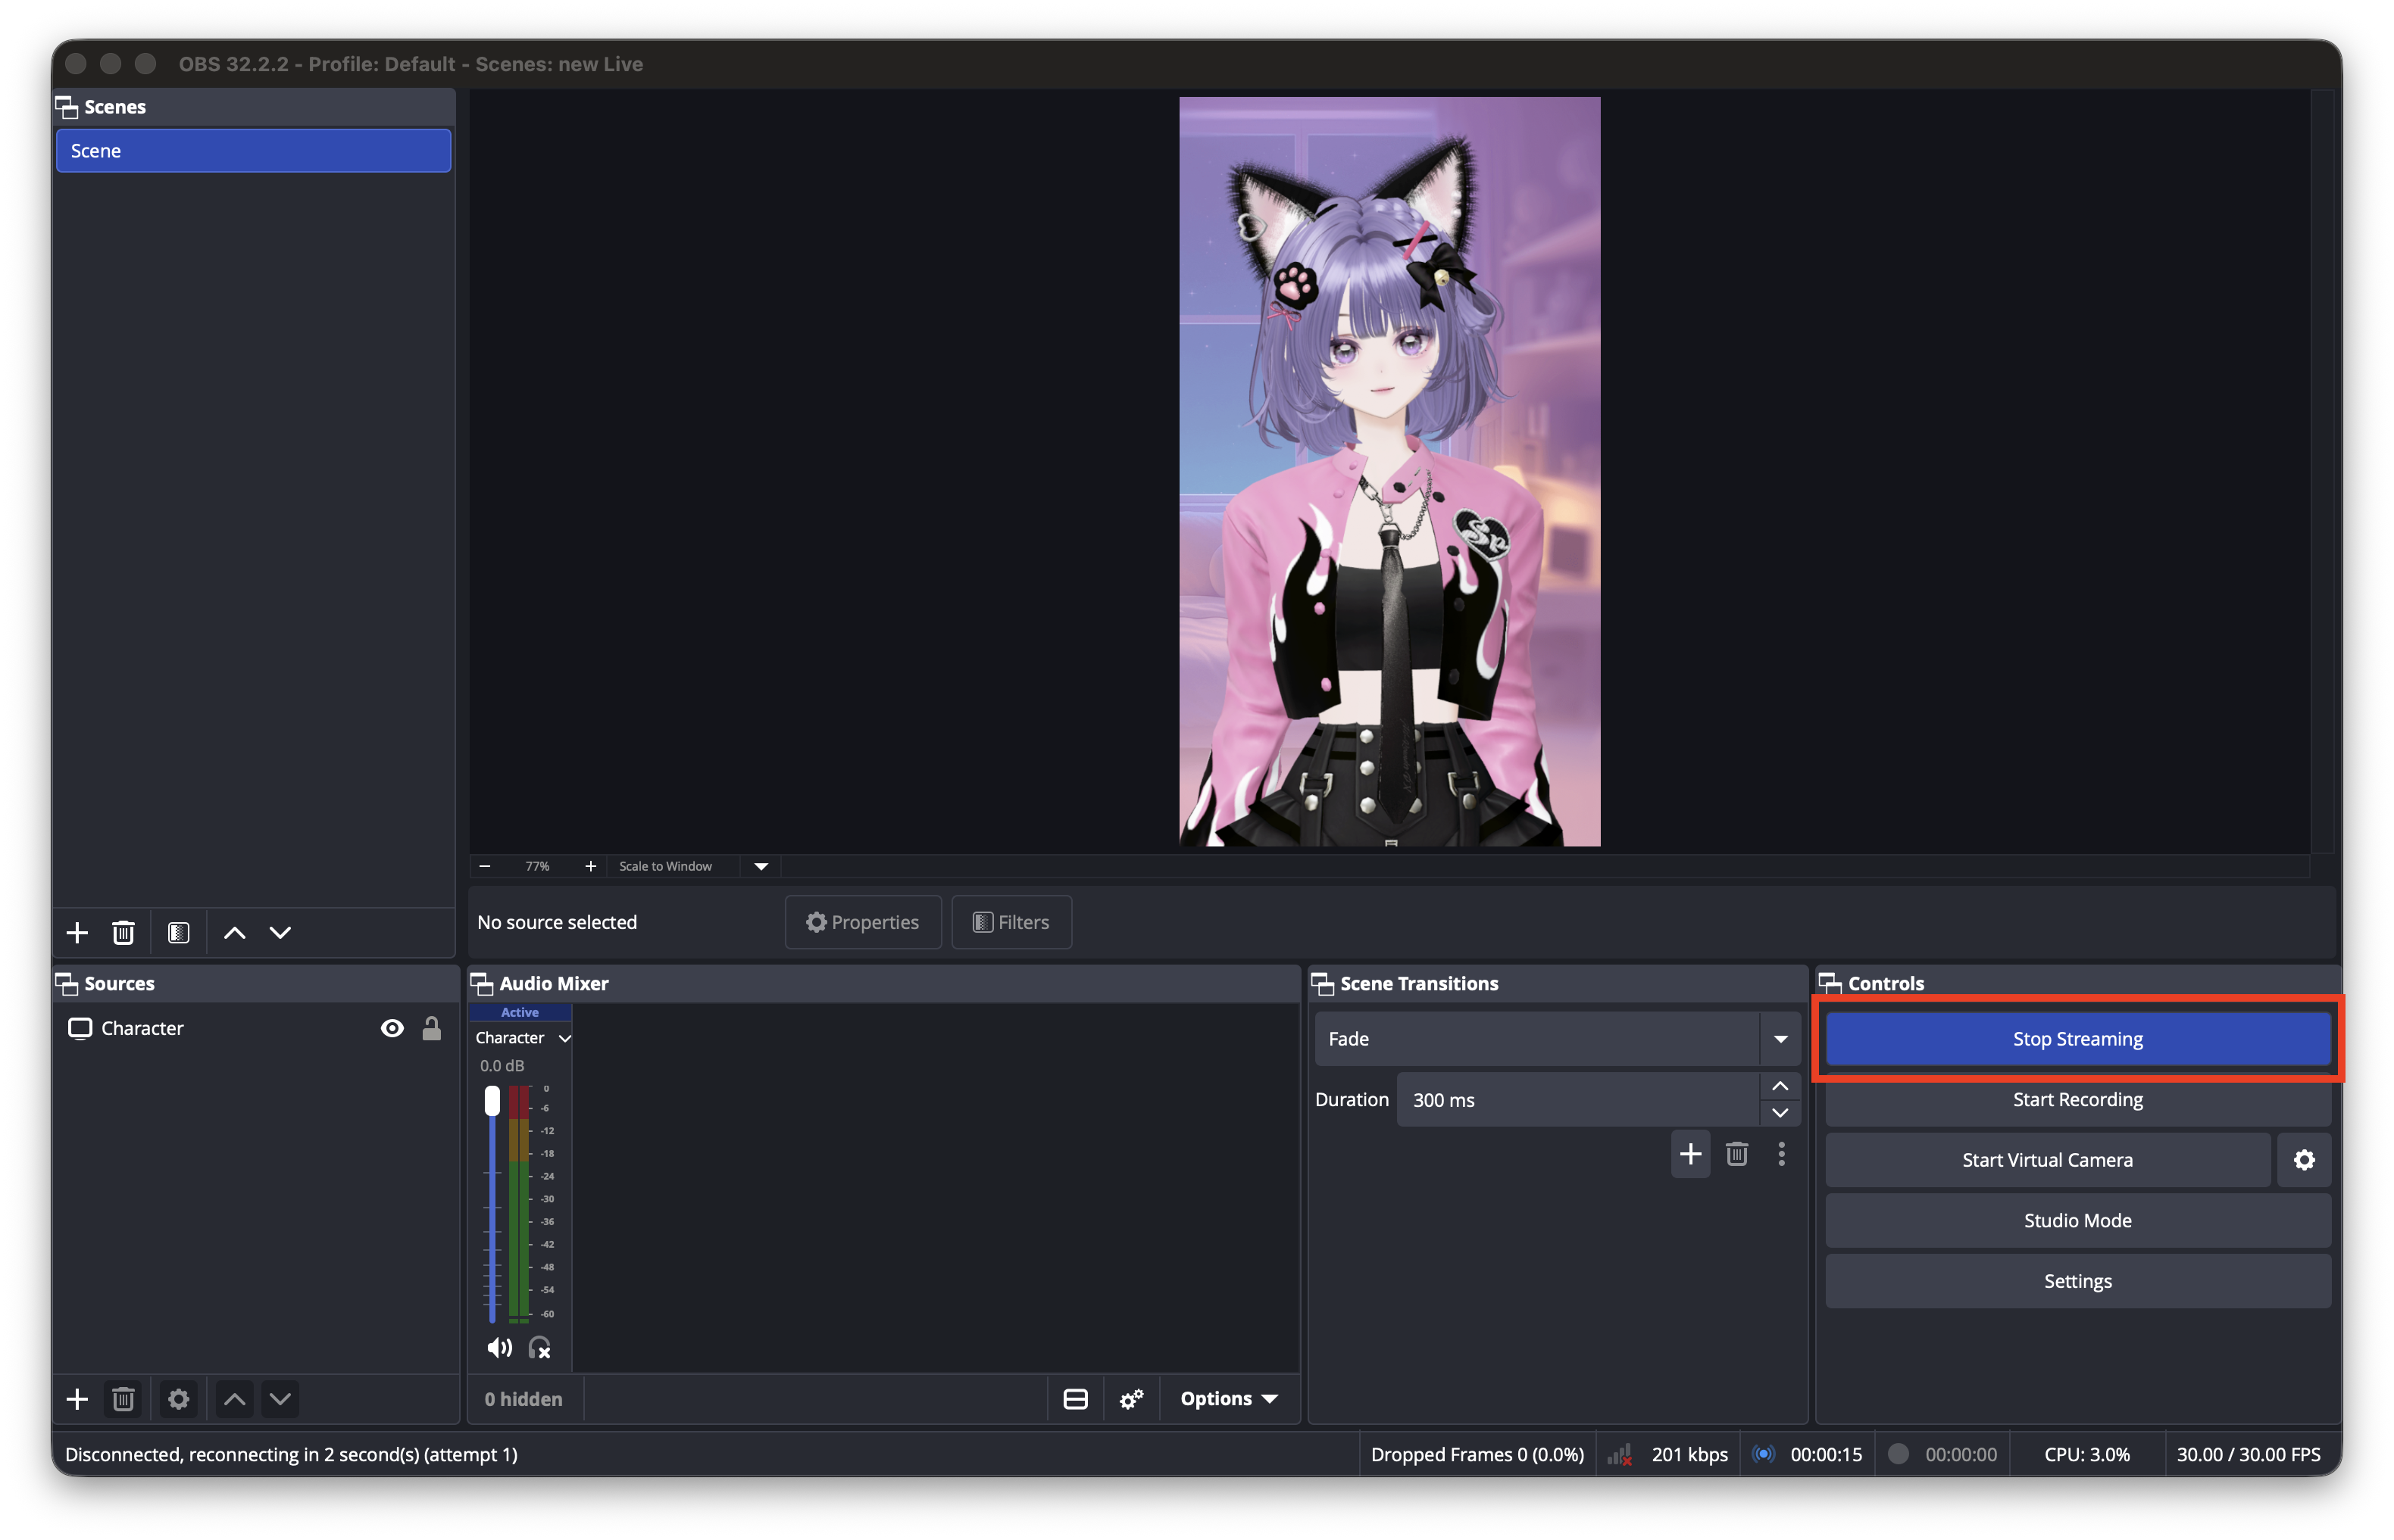Click the Controls dock panel icon
Screen dimensions: 2394x1540
[1831, 984]
